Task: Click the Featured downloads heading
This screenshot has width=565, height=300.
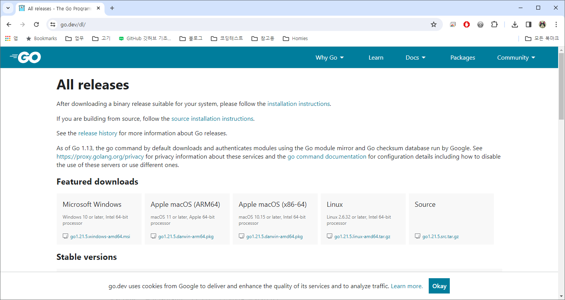Action: coord(97,182)
